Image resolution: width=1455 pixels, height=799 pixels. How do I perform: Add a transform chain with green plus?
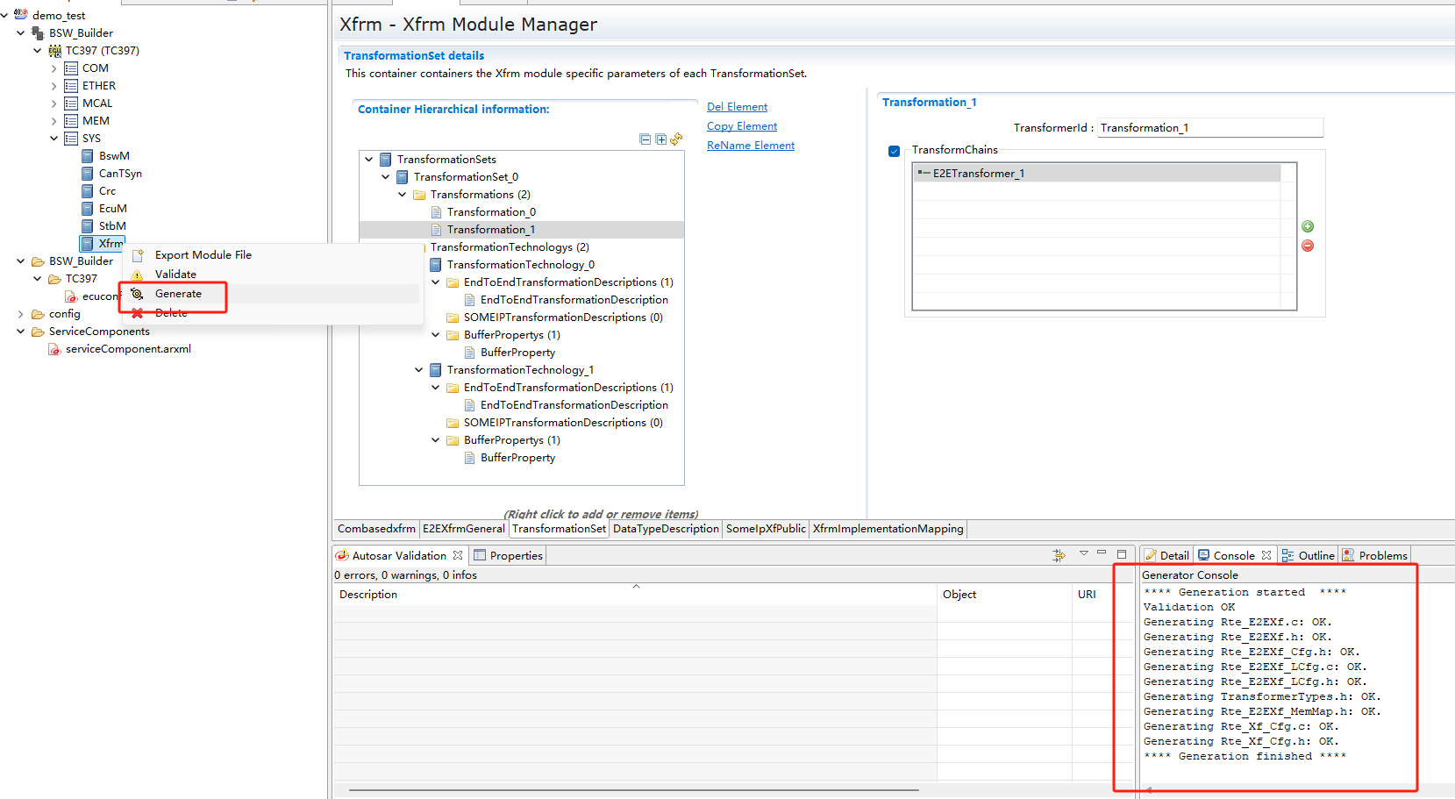click(x=1308, y=226)
